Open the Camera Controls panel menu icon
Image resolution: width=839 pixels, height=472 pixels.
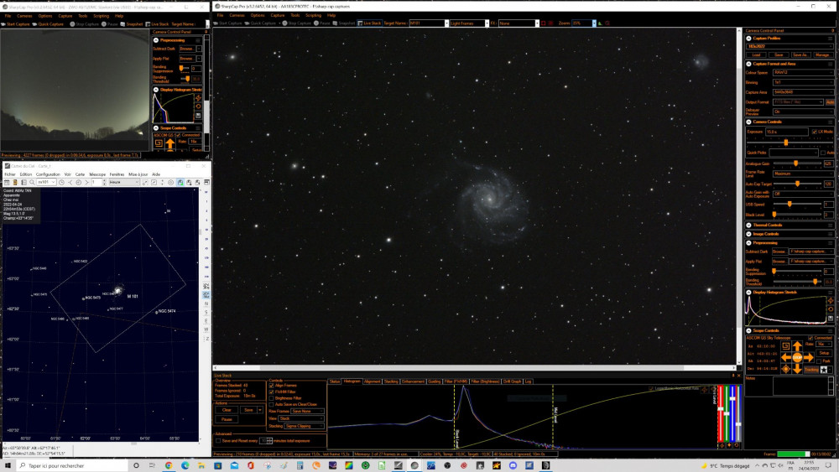(831, 122)
